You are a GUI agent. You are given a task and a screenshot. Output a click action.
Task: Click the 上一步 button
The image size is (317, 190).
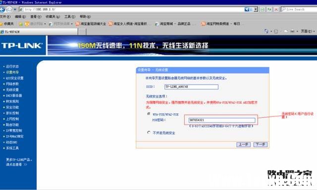click(x=243, y=144)
